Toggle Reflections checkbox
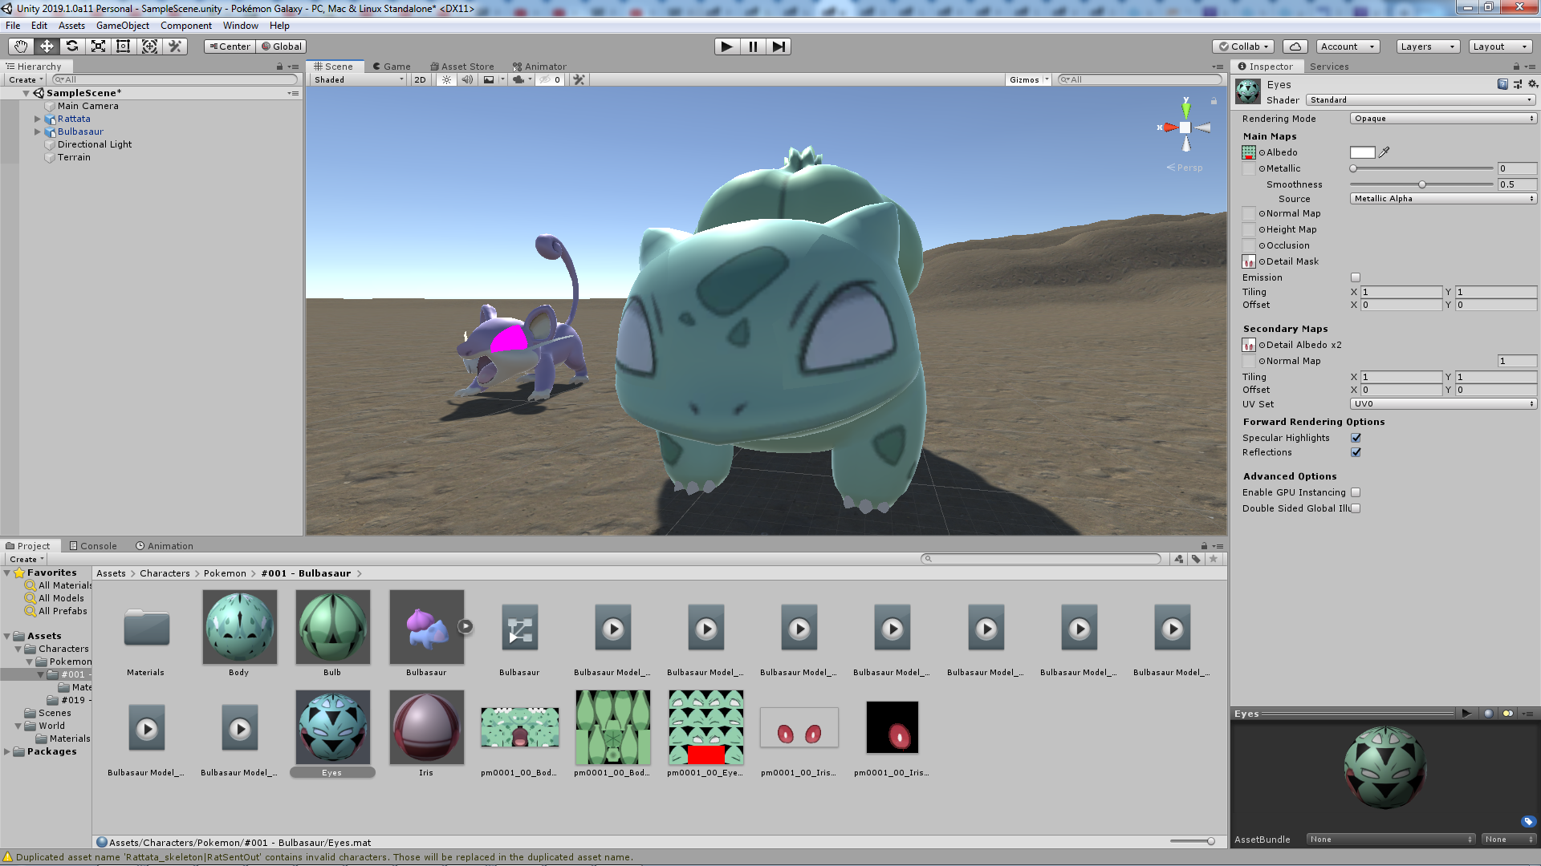Viewport: 1541px width, 866px height. (x=1356, y=452)
